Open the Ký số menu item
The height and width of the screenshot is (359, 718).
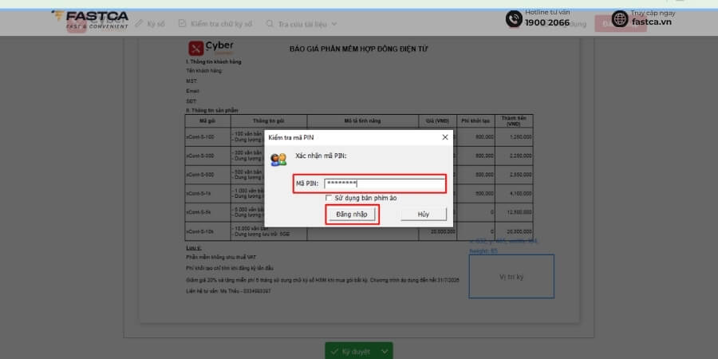click(150, 24)
